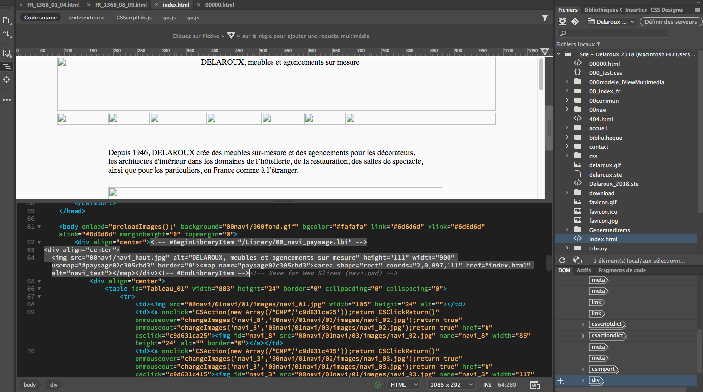Open related file CSScriptLib.js
The height and width of the screenshot is (392, 703).
(134, 18)
